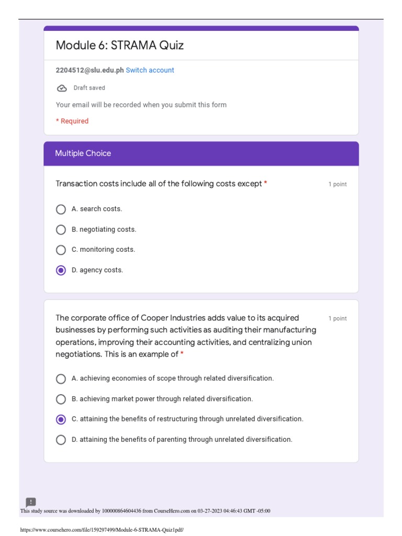This screenshot has height=536, width=402.
Task: Select C. attaining benefits of restructuring option
Action: [61, 419]
